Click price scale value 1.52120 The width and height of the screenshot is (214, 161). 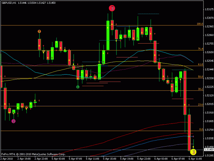click(x=209, y=95)
